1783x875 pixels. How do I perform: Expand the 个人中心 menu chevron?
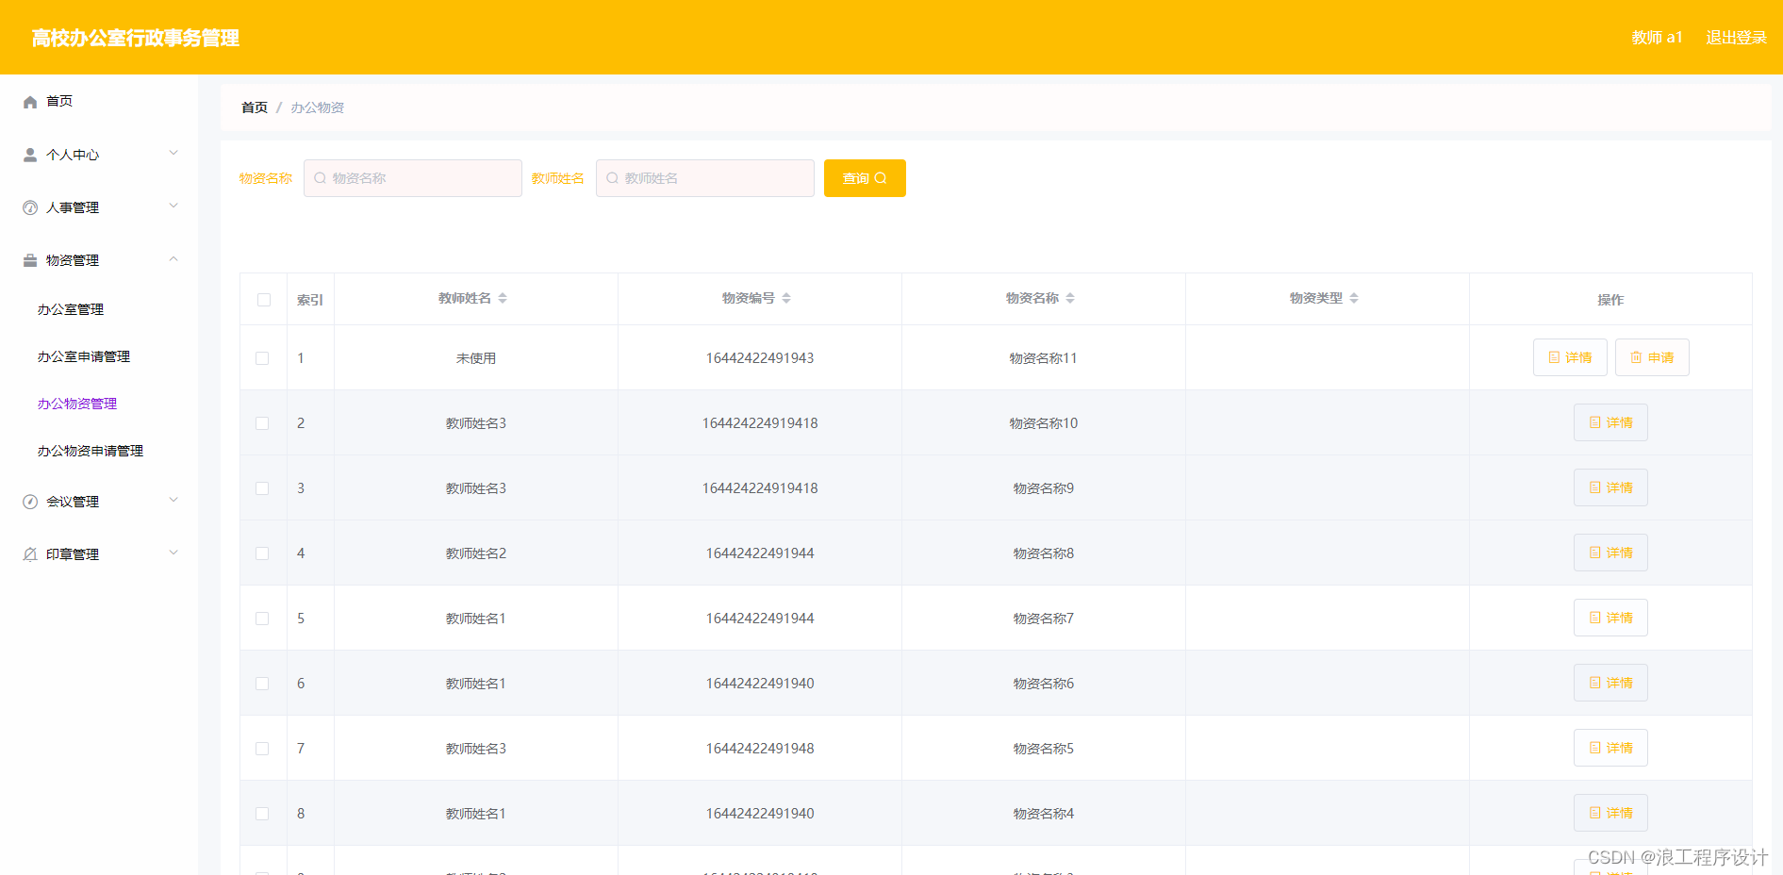point(173,153)
